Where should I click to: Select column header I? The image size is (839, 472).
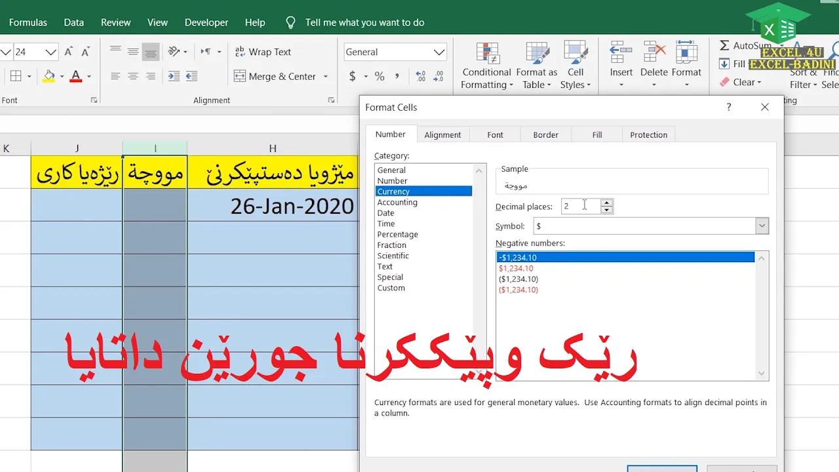[x=155, y=148]
